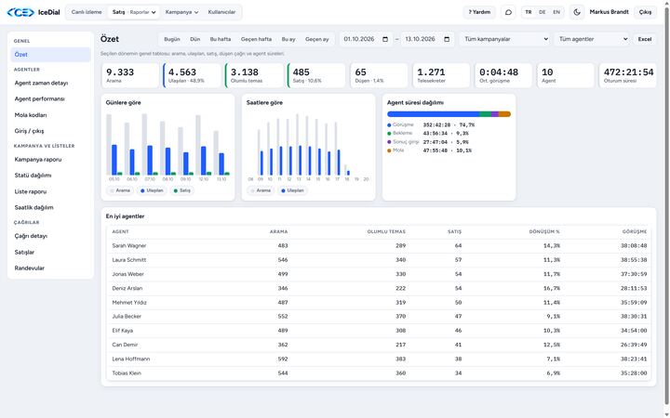This screenshot has height=418, width=670.
Task: Open calendar picker for start date 01.10.2026
Action: 385,39
